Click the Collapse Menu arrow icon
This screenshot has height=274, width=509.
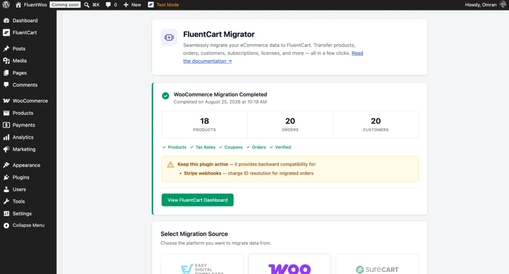6,225
